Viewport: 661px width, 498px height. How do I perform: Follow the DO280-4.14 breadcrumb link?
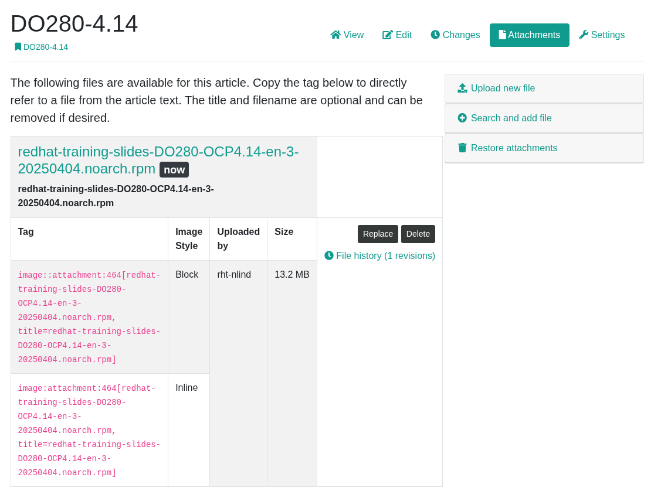[46, 47]
